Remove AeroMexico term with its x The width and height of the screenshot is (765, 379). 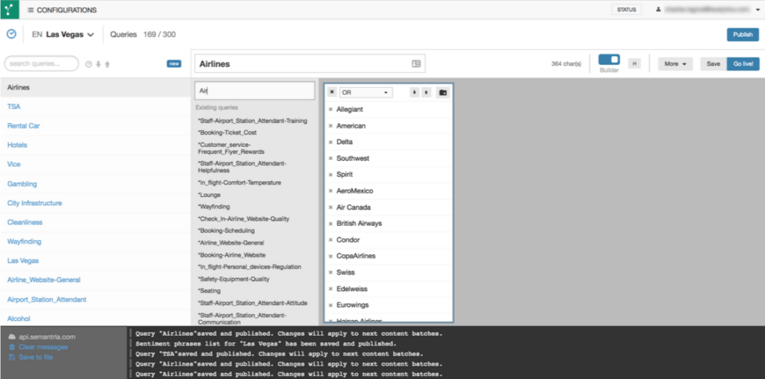click(x=331, y=191)
